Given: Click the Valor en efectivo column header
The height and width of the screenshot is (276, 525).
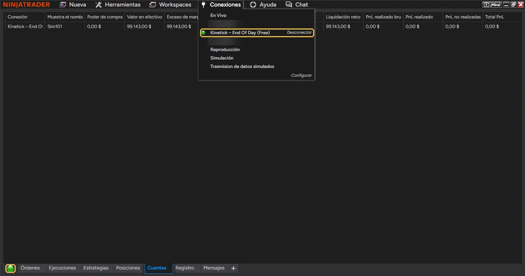Looking at the screenshot, I should coord(144,17).
